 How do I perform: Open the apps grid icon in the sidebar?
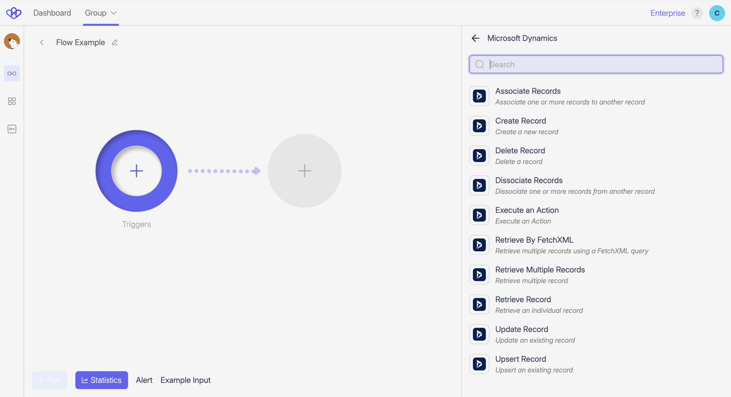point(12,101)
